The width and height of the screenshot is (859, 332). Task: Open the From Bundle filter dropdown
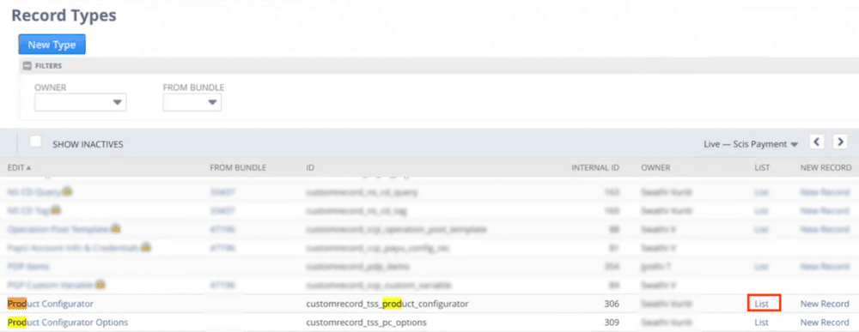(192, 102)
